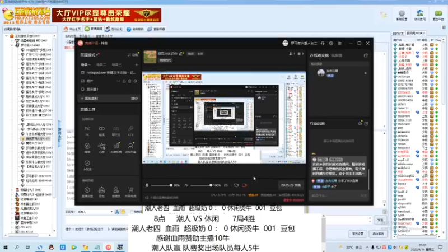Click the help question-mark icon
Image resolution: width=448 pixels, height=252 pixels.
click(331, 43)
